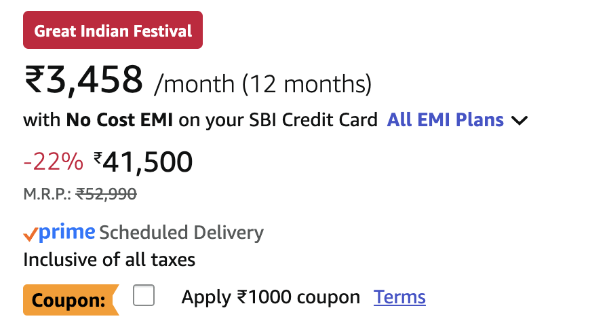609x323 pixels.
Task: Click the bold No Cost EMI text
Action: coord(119,121)
